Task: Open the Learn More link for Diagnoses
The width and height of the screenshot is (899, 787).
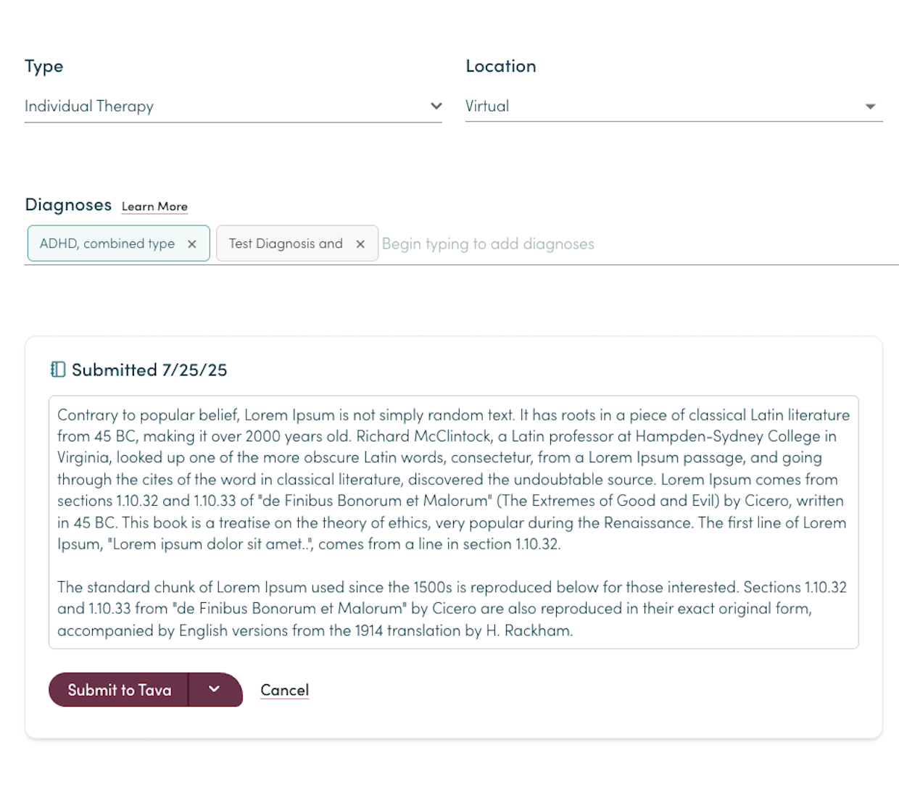Action: click(x=154, y=207)
